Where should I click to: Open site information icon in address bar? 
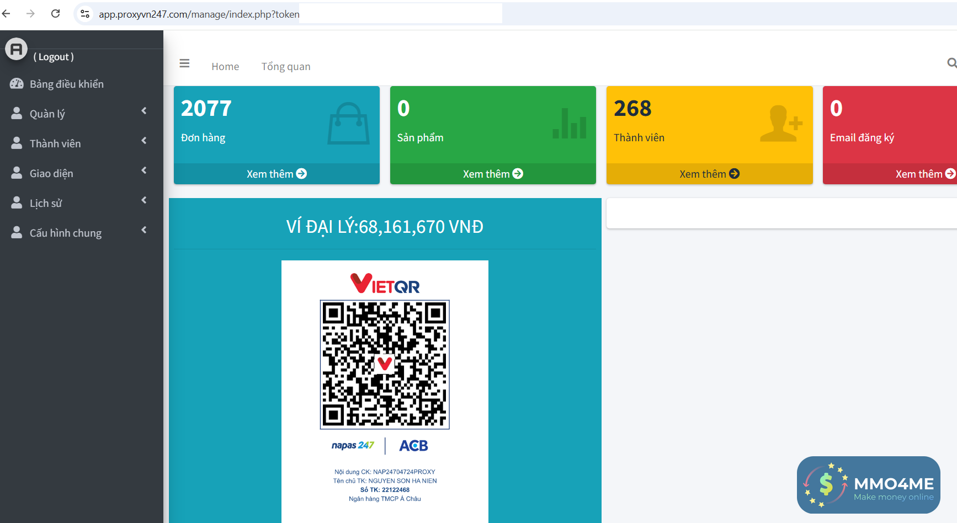[x=85, y=14]
